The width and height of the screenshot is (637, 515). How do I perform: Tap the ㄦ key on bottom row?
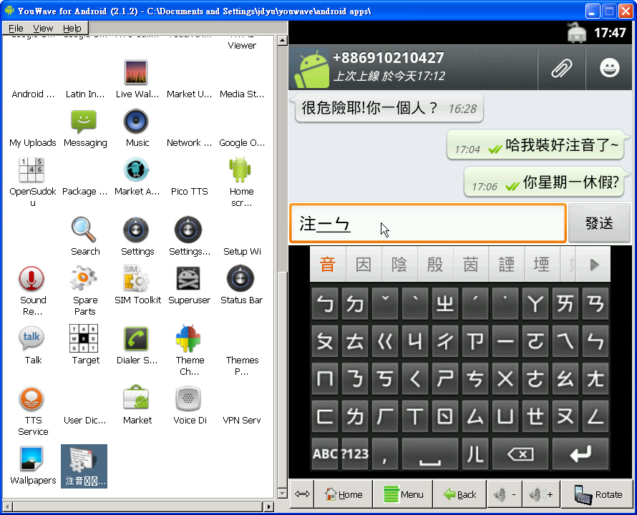pos(475,453)
